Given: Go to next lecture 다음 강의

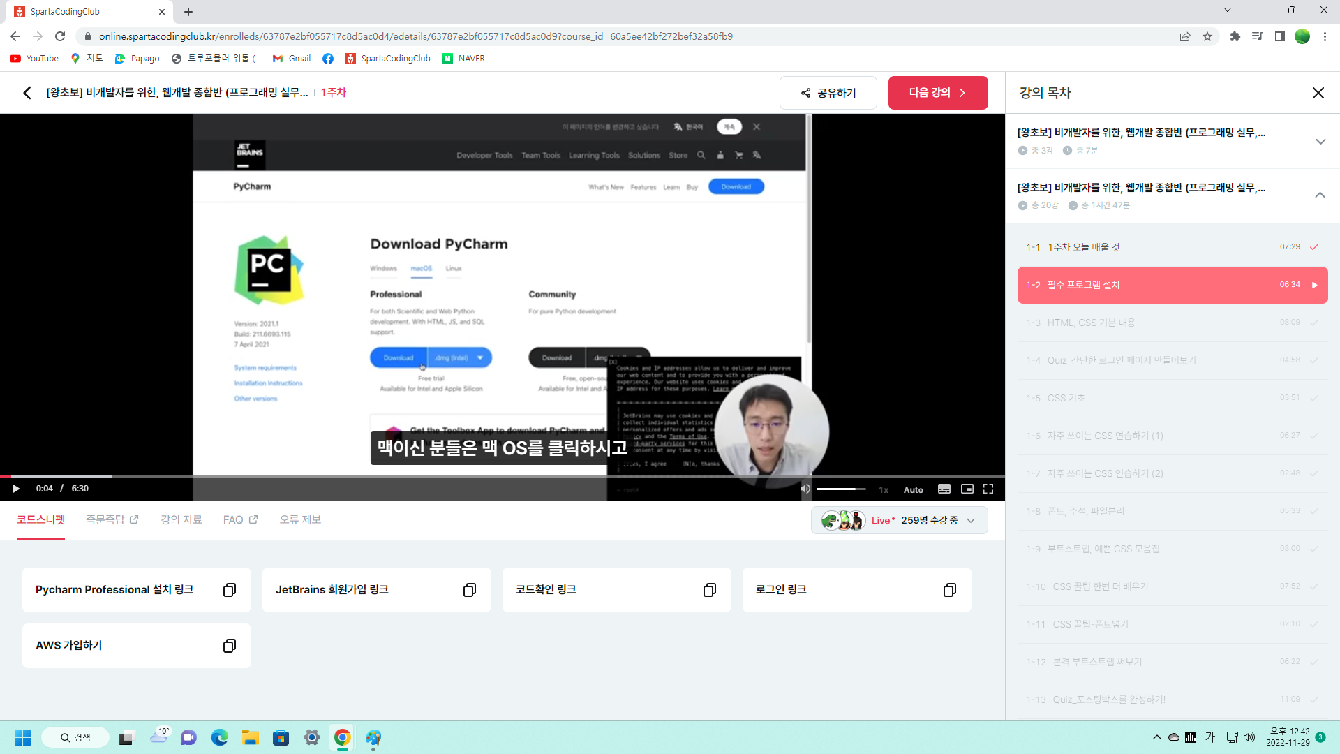Looking at the screenshot, I should pyautogui.click(x=938, y=93).
